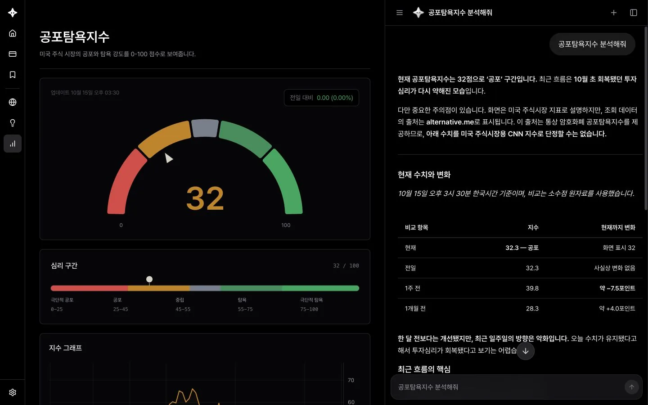Click the 현재 수치와 변화 heading

[x=424, y=175]
